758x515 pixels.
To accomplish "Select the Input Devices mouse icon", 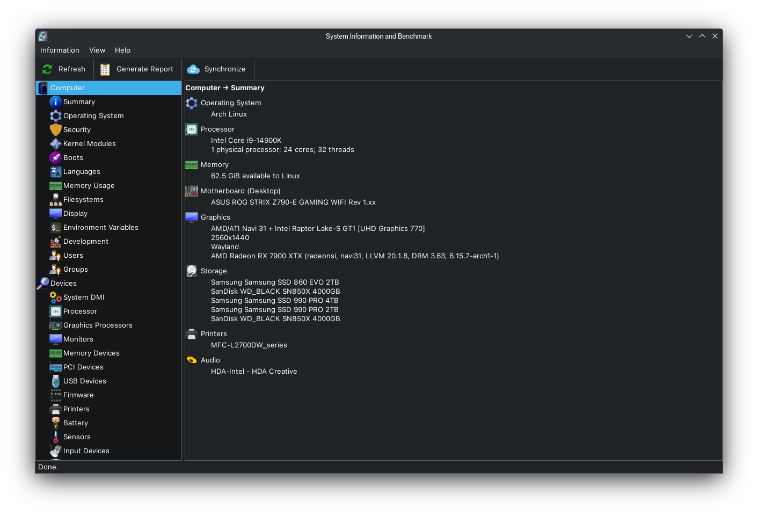I will tap(55, 451).
